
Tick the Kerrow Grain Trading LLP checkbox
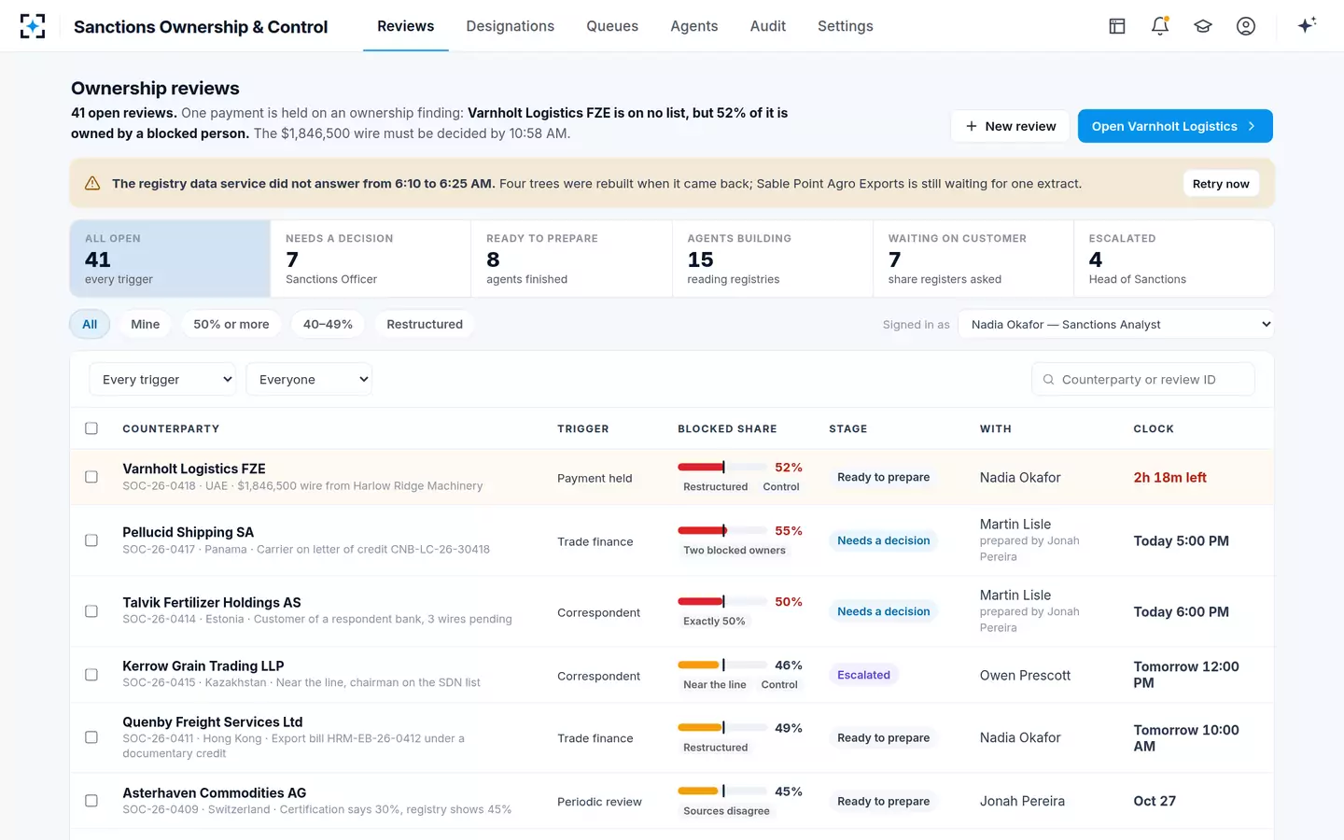(91, 675)
